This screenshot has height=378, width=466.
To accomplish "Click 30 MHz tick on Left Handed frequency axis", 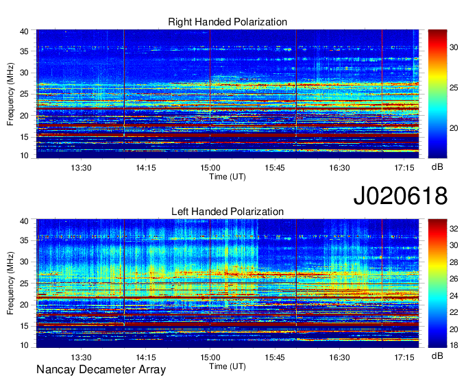I will pos(24,262).
